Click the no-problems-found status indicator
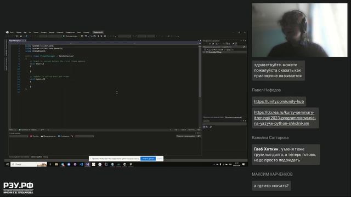351x197 pixels. point(29,130)
